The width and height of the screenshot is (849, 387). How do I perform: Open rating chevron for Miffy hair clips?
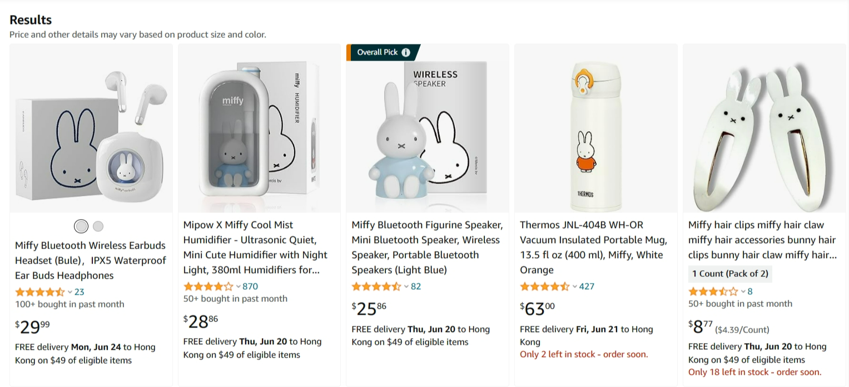(743, 291)
